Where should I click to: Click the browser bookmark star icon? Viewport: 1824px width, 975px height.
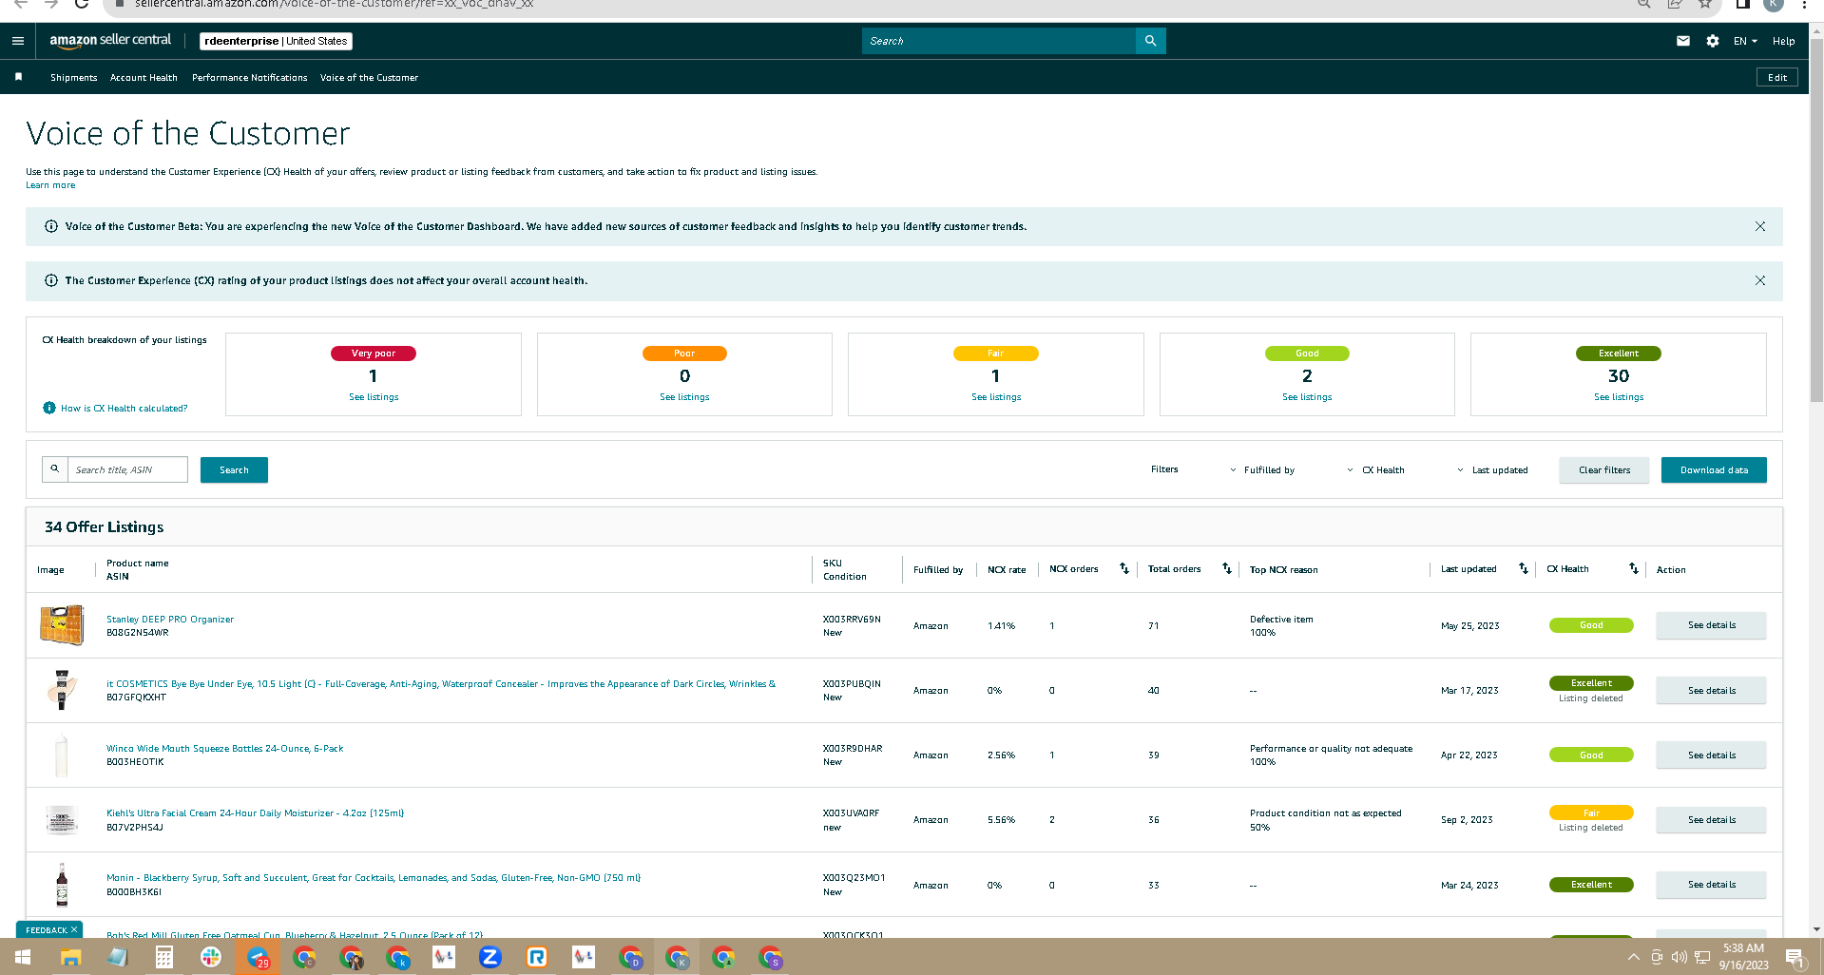click(1705, 4)
